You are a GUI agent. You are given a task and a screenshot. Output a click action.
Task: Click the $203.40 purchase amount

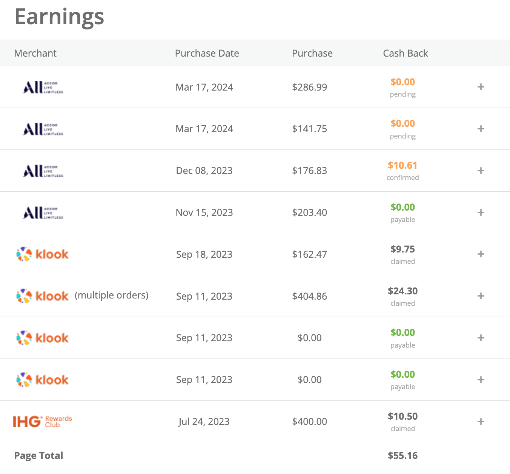pyautogui.click(x=309, y=212)
